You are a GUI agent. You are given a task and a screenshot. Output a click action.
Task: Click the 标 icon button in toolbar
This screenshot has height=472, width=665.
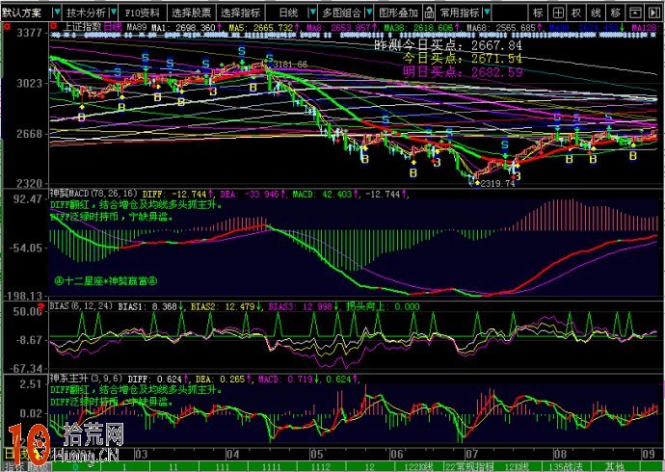coord(539,13)
